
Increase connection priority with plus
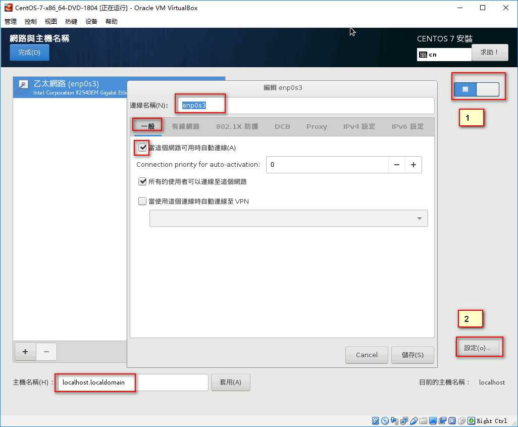(413, 165)
